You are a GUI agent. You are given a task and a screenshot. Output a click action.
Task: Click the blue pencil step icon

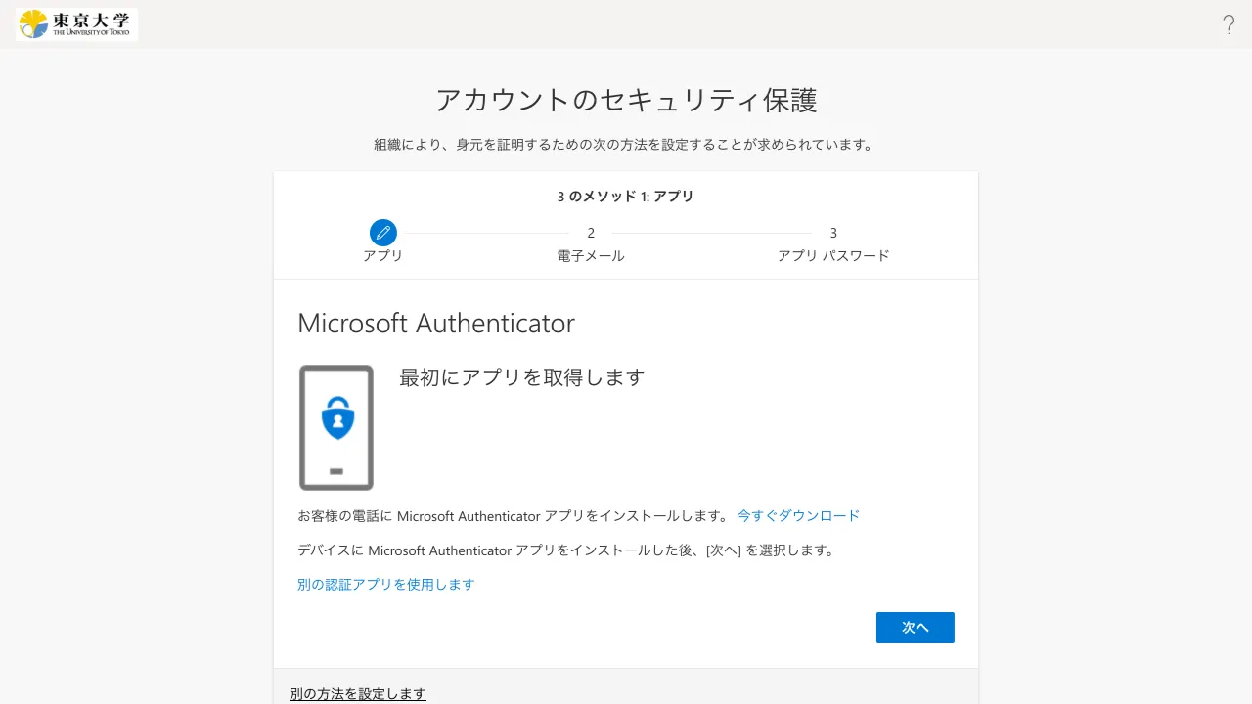tap(382, 233)
